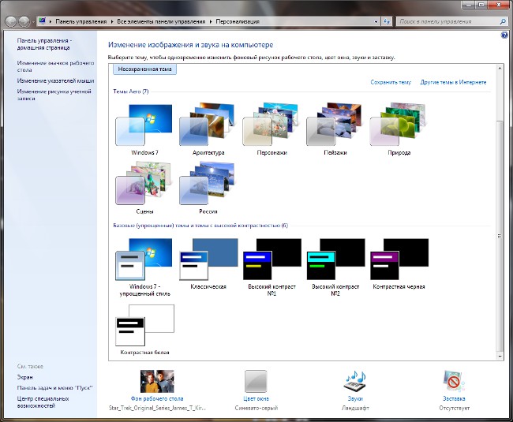The image size is (513, 422).
Task: Choose the Природа theme
Action: [399, 129]
